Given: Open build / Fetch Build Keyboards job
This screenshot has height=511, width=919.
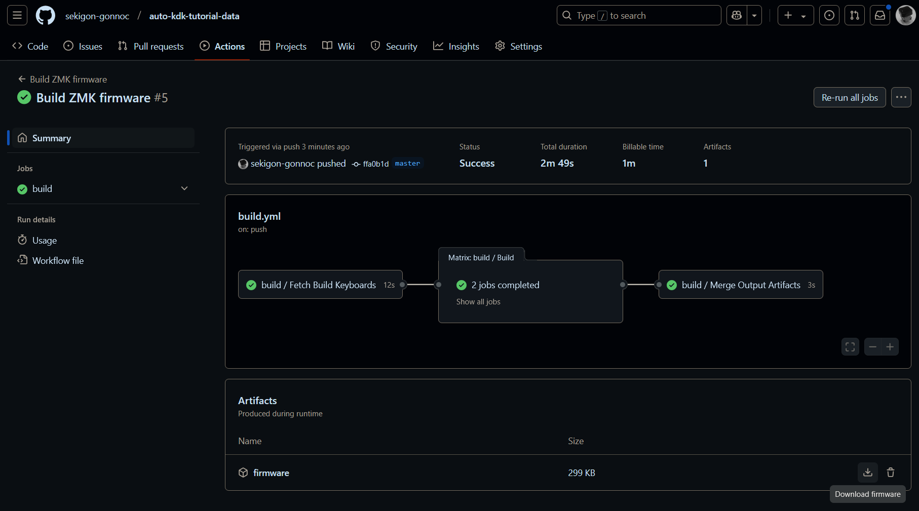Looking at the screenshot, I should pos(320,285).
